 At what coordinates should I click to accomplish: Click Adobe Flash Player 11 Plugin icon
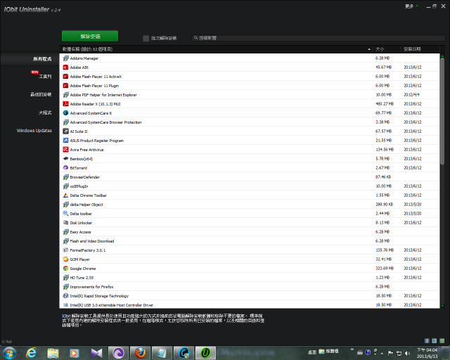click(65, 86)
